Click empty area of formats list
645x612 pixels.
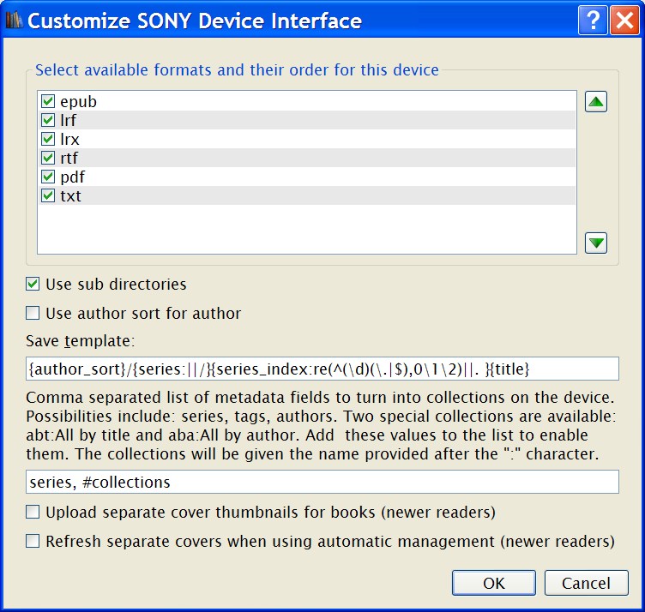pos(306,230)
